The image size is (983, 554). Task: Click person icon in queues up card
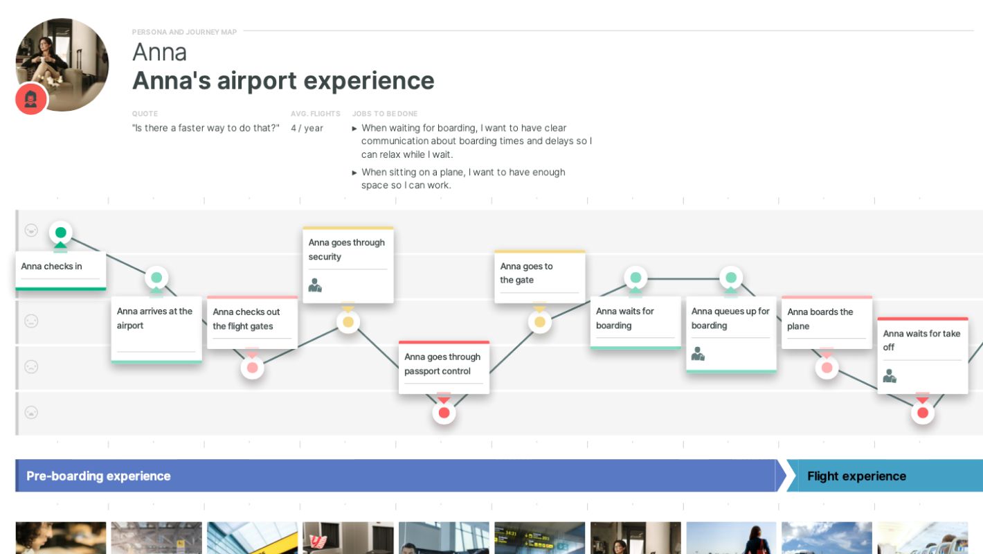698,354
